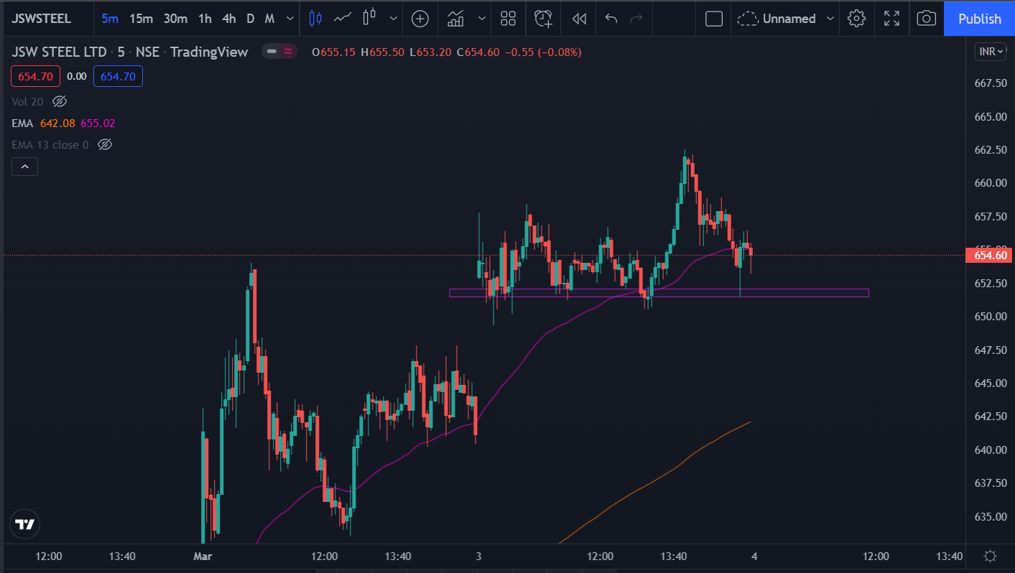
Task: Click the 667.50 price scale label
Action: tap(990, 83)
